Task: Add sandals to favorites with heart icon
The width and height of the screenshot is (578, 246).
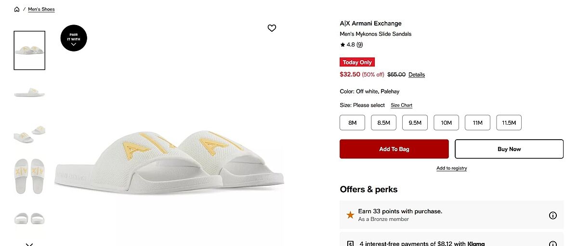Action: tap(272, 28)
